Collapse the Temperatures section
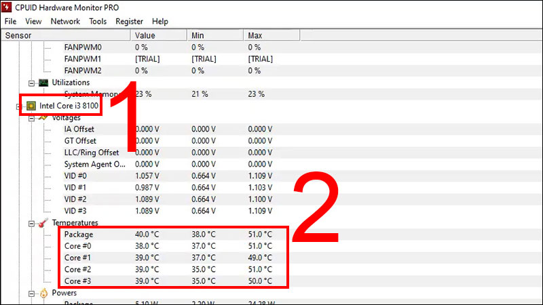This screenshot has height=305, width=543. [x=31, y=222]
